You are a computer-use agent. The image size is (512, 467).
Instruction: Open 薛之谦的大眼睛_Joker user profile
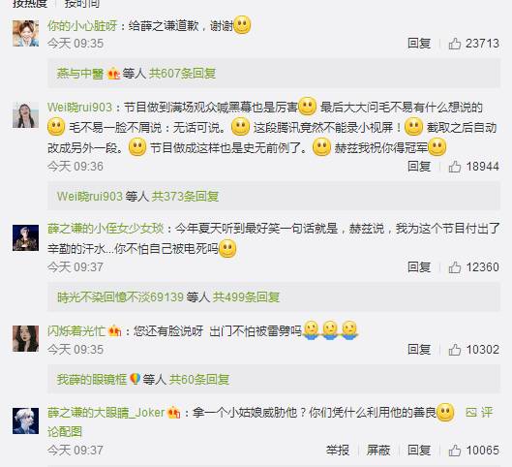pos(106,413)
